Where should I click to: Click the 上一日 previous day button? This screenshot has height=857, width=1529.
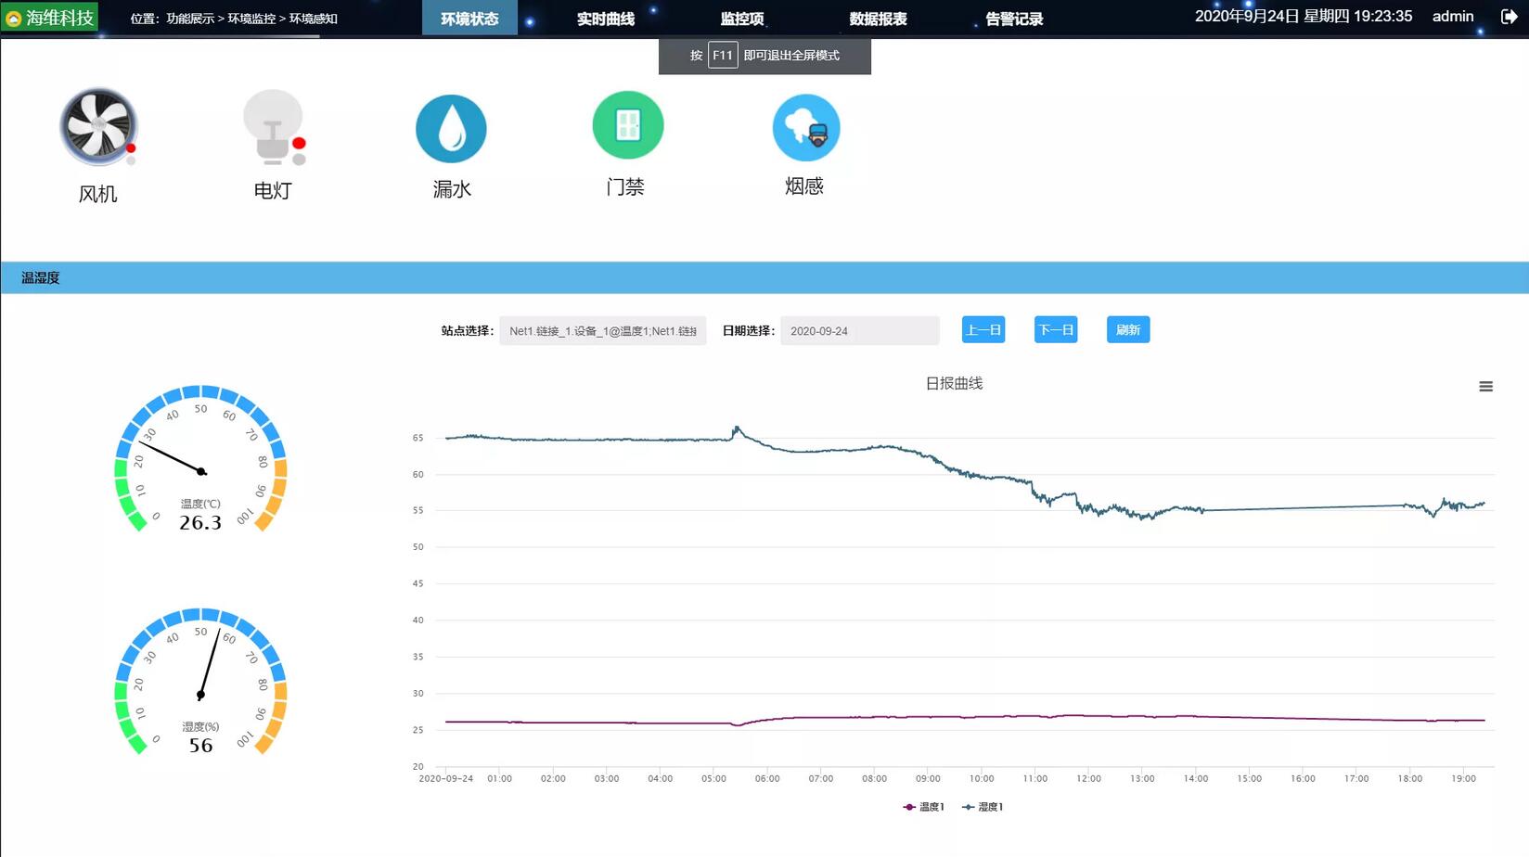[x=983, y=330]
